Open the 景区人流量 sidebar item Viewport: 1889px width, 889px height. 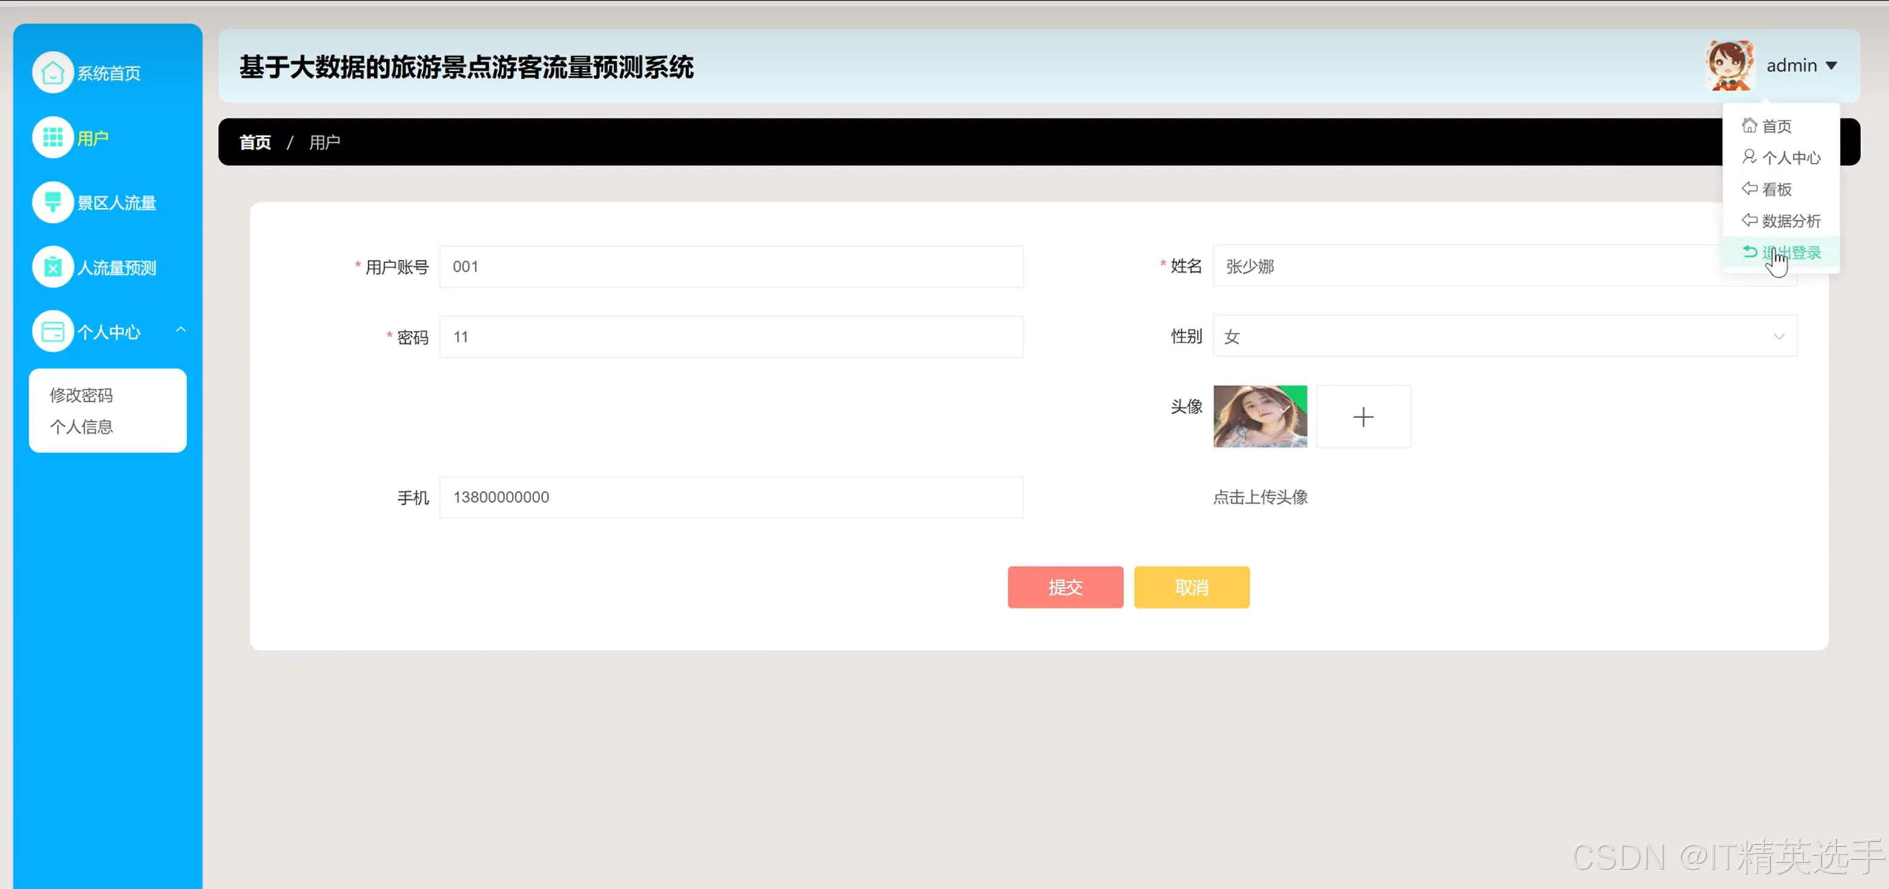117,202
